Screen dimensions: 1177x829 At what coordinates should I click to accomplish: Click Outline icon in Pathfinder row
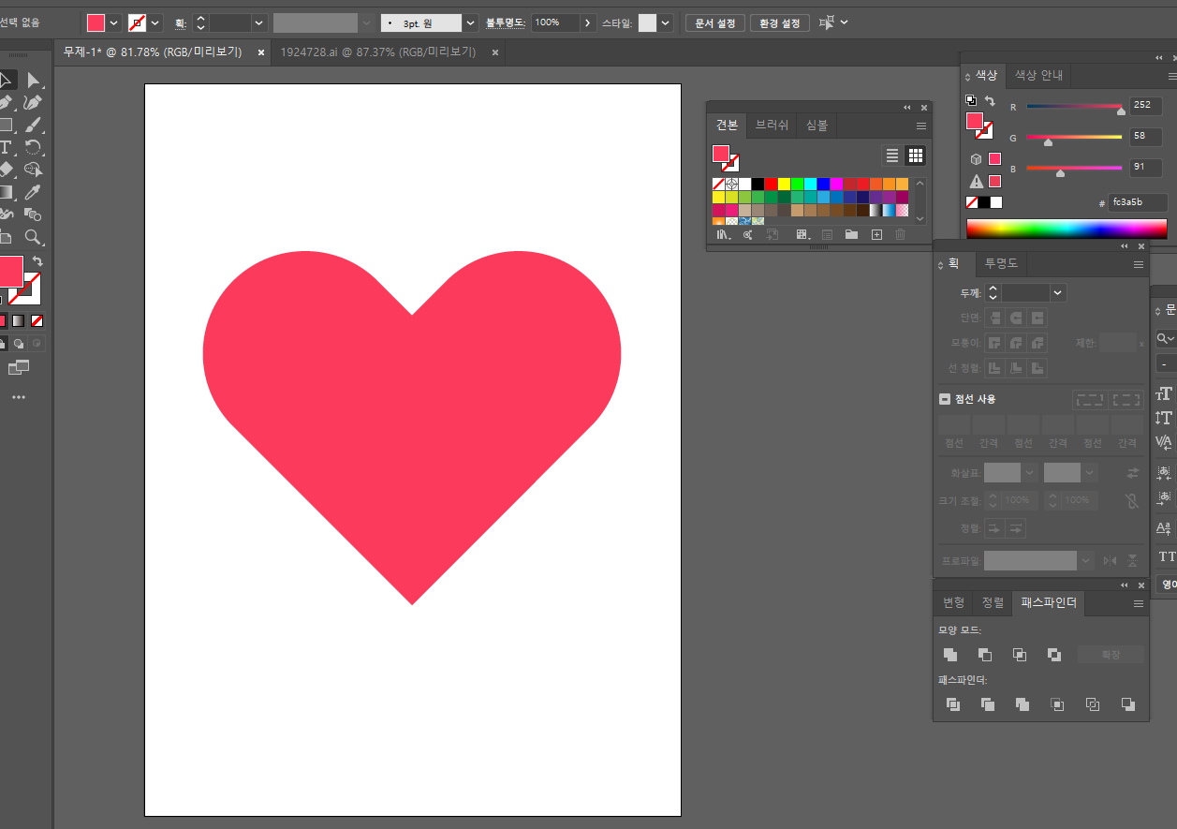pyautogui.click(x=1092, y=704)
